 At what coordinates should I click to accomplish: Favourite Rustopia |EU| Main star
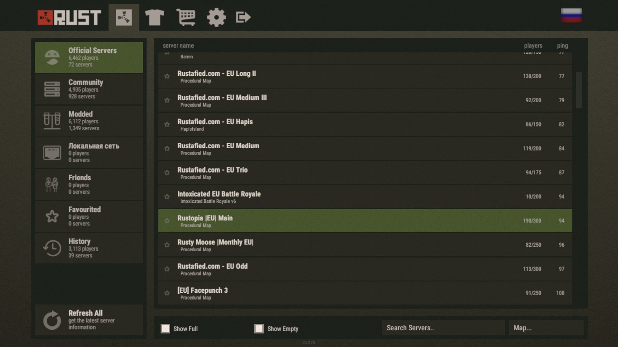[x=167, y=221]
